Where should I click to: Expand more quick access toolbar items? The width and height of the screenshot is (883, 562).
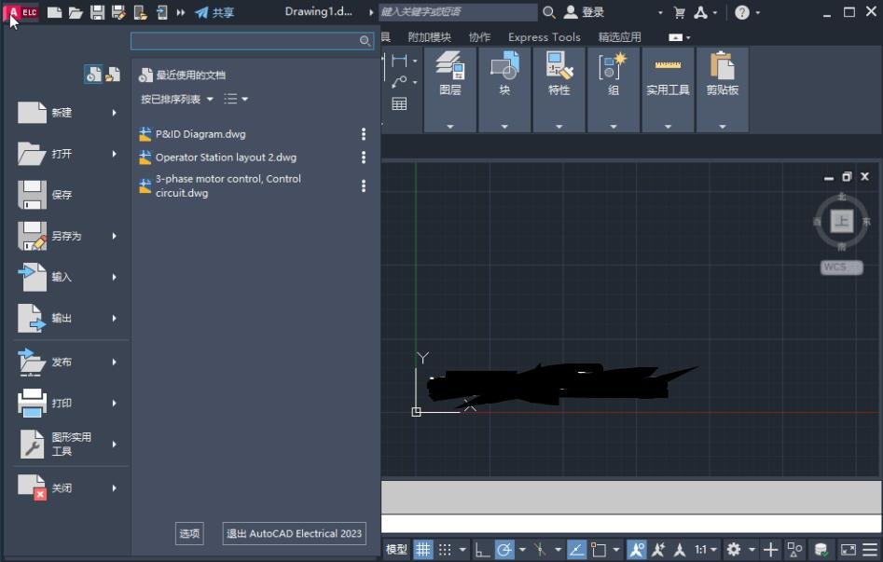pos(181,12)
